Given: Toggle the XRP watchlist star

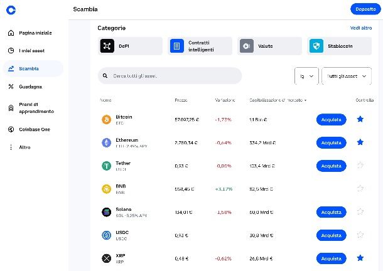Looking at the screenshot, I should (x=360, y=258).
